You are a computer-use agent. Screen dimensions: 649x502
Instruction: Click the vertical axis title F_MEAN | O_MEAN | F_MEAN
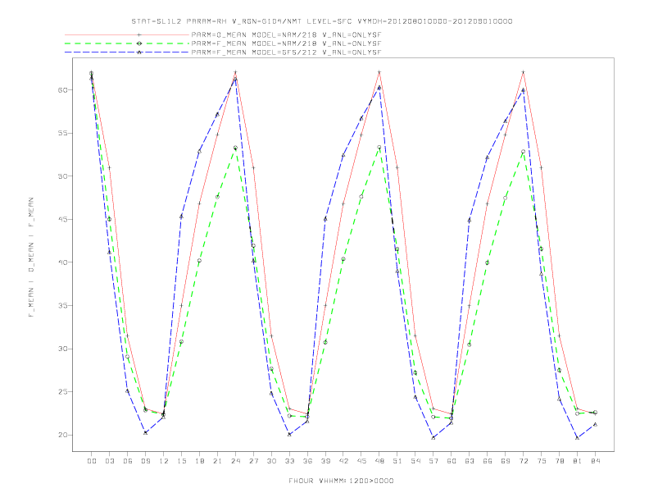31,258
